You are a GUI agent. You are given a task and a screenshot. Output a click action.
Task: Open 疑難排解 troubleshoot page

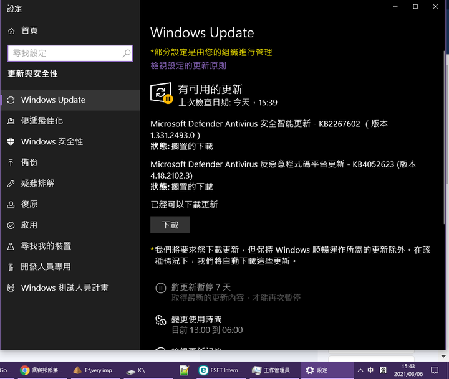70,184
